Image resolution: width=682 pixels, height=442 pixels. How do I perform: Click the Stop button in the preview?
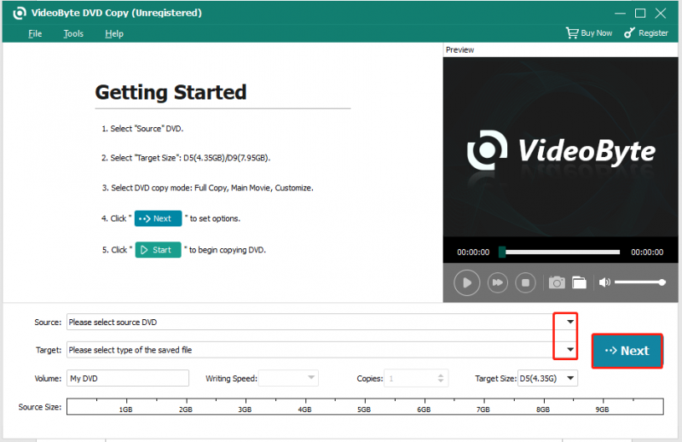(525, 282)
